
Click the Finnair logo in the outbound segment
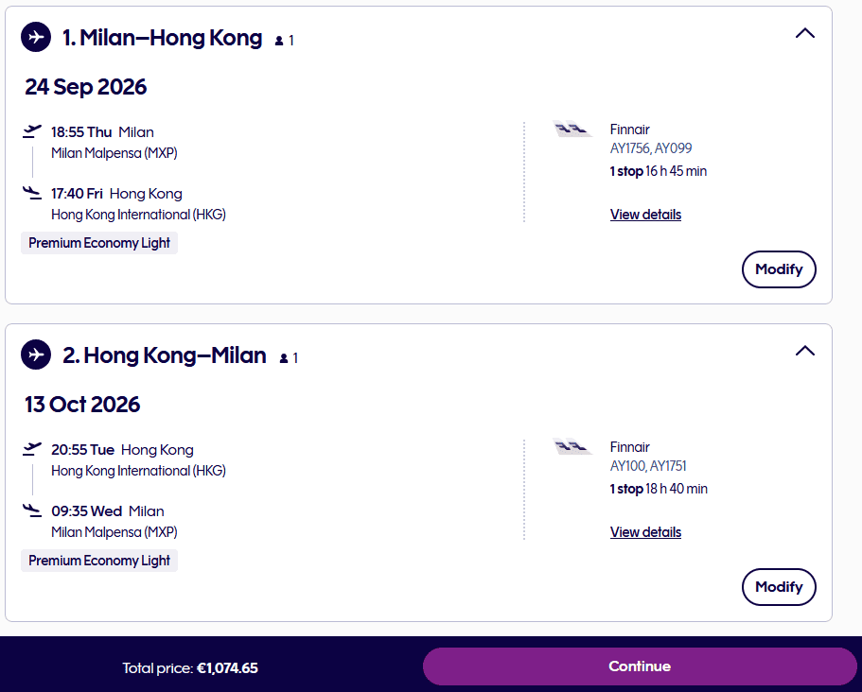[x=572, y=130]
